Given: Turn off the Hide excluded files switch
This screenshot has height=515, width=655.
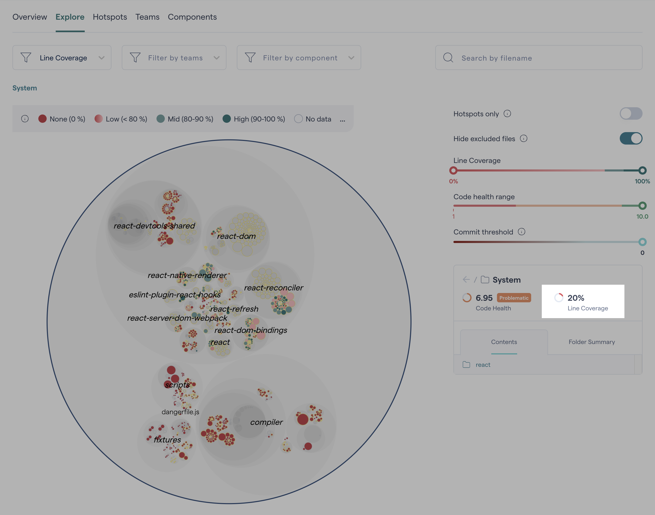Looking at the screenshot, I should (631, 139).
